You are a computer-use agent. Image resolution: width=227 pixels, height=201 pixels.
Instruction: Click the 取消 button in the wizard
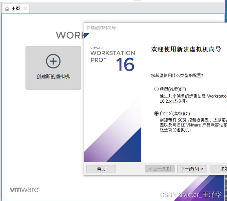(x=218, y=169)
